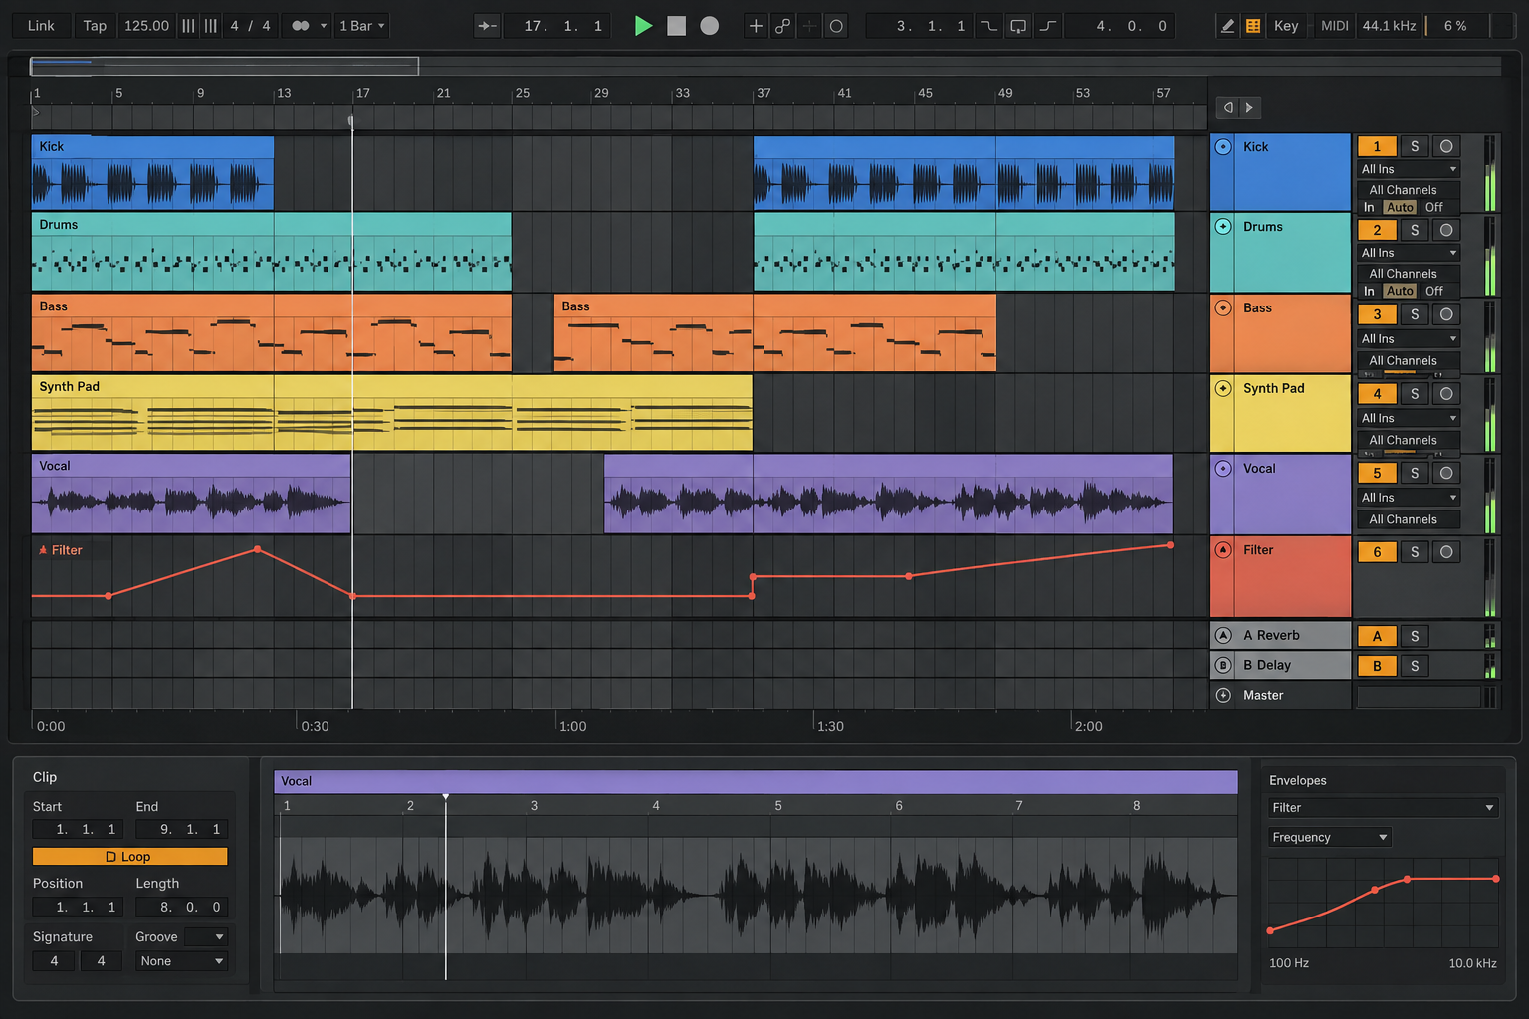Set Kick track monitor to Off
Image resolution: width=1529 pixels, height=1019 pixels.
pos(1433,207)
